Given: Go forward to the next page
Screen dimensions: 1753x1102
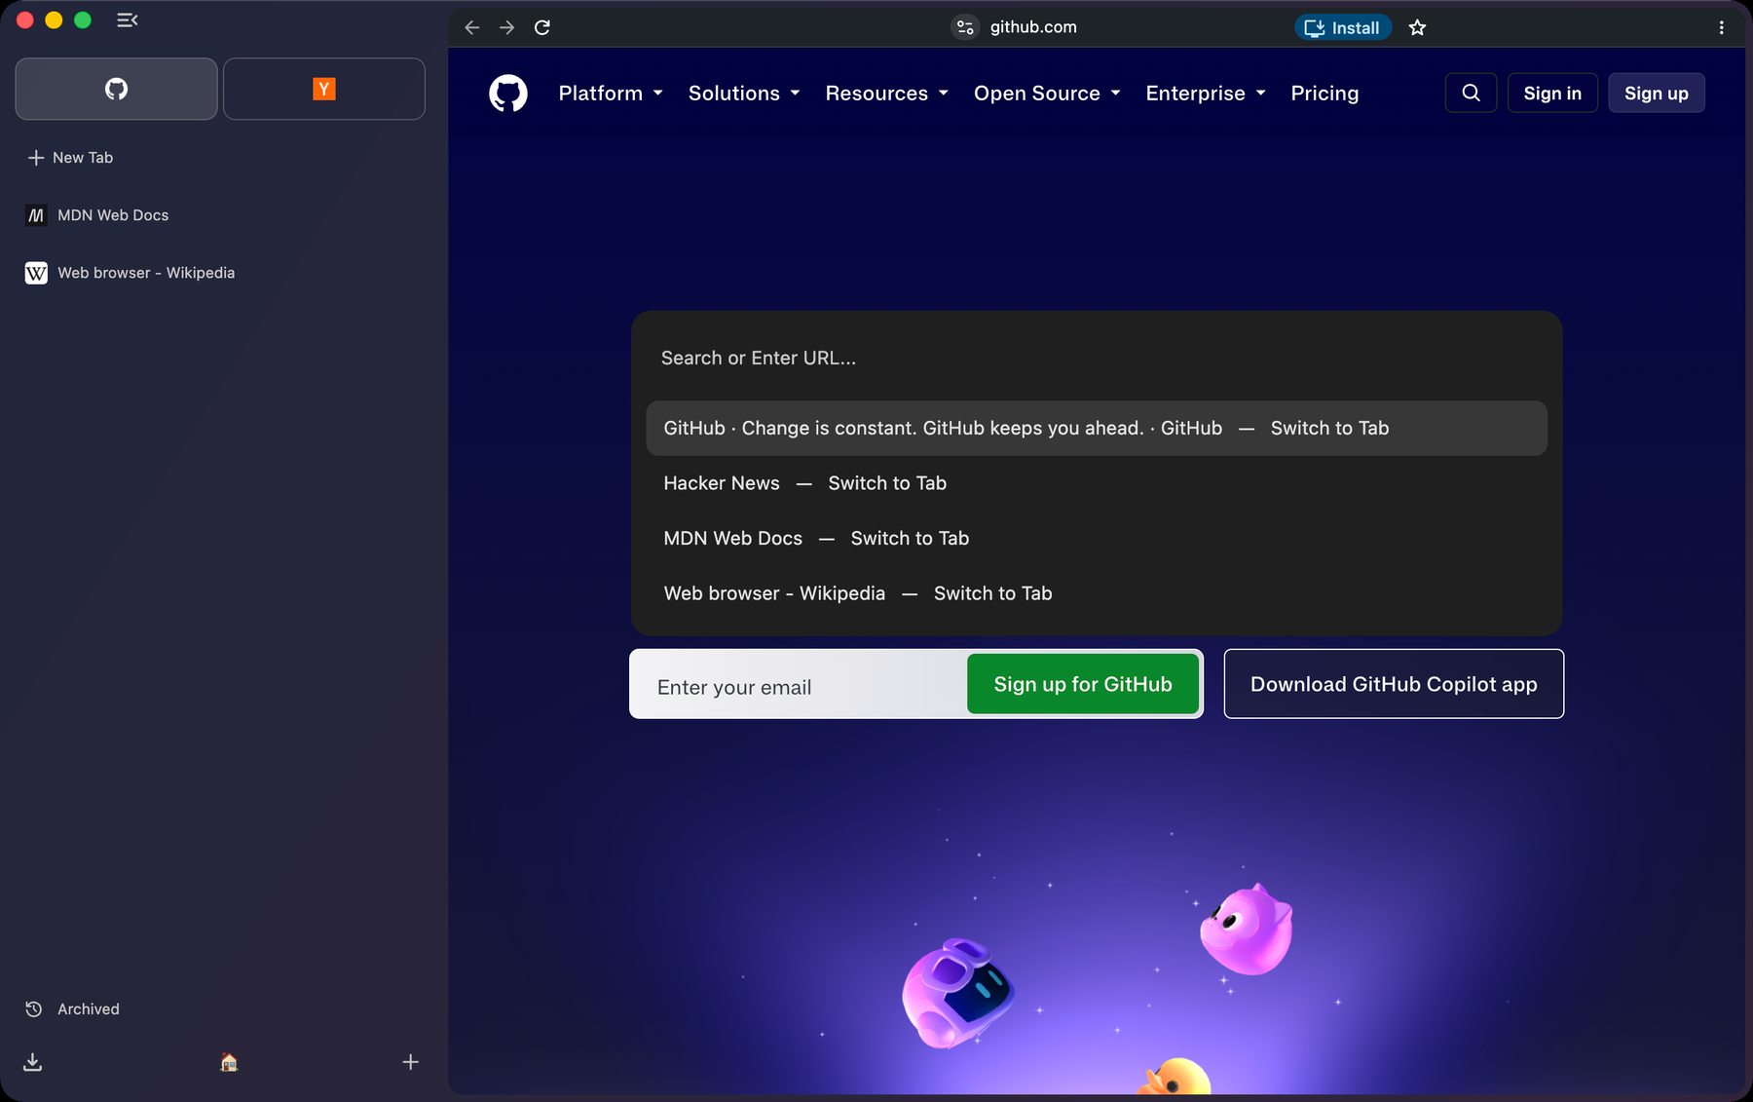Looking at the screenshot, I should click(507, 27).
